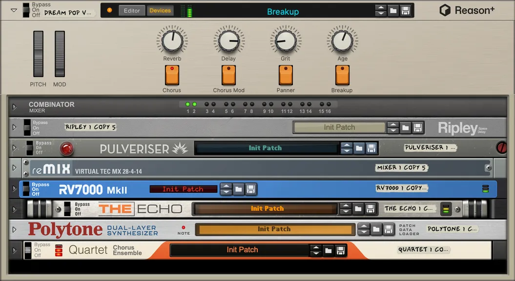The image size is (515, 281).
Task: Click the PITCH wheel
Action: coord(39,54)
